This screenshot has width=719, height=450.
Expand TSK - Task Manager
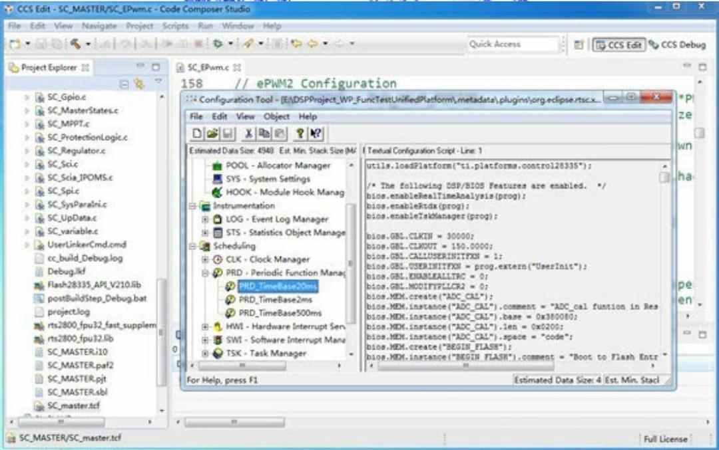coord(206,354)
